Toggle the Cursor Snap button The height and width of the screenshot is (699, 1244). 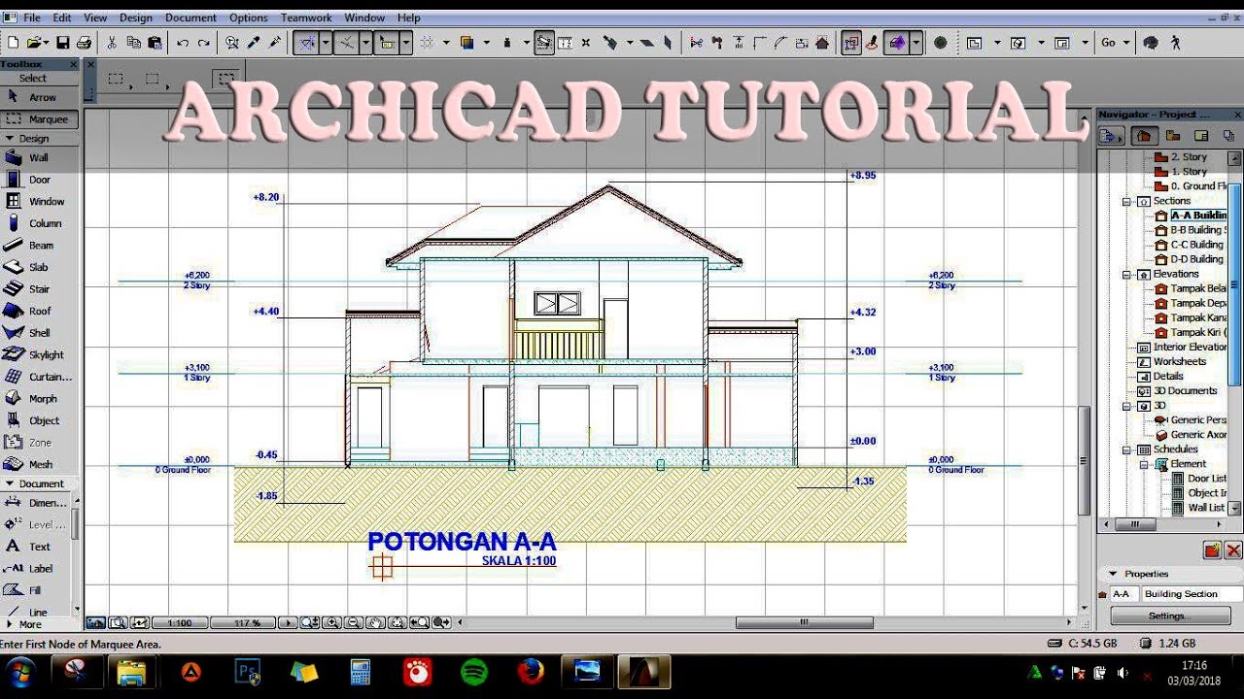387,43
